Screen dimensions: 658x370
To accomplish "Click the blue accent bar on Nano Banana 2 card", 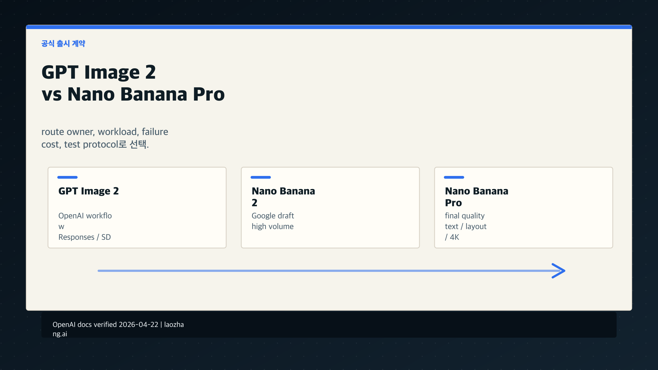I will point(261,177).
